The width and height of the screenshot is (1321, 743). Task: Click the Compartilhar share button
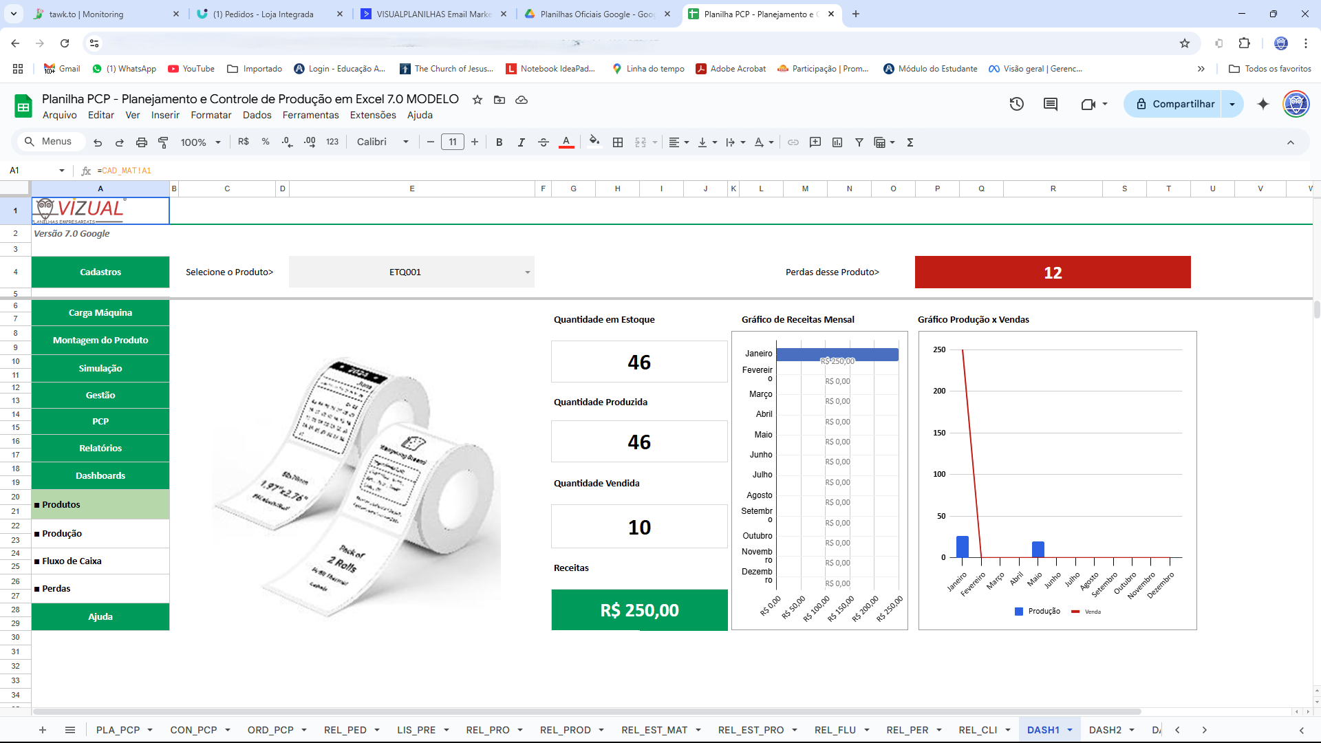pyautogui.click(x=1175, y=104)
